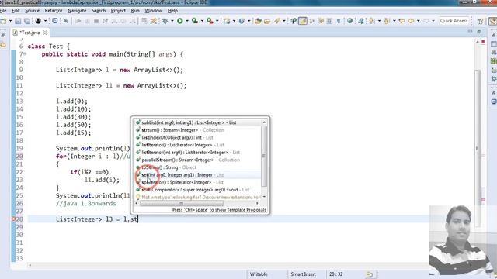Viewport: 497px width, 279px height.
Task: Click the Resume debug icon
Action: pos(78,21)
